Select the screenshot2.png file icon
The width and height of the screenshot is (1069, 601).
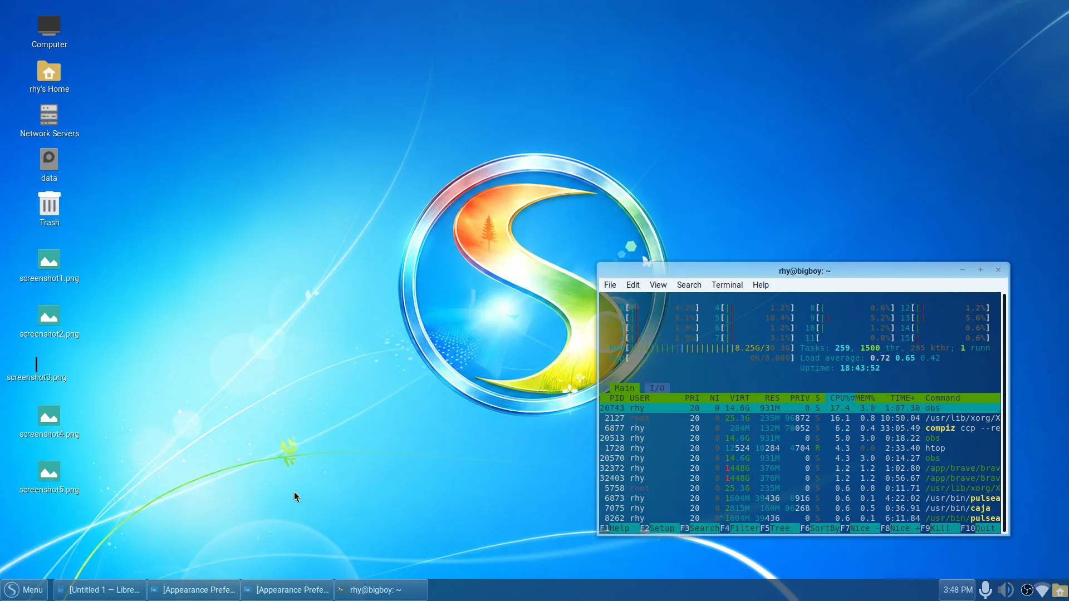49,315
